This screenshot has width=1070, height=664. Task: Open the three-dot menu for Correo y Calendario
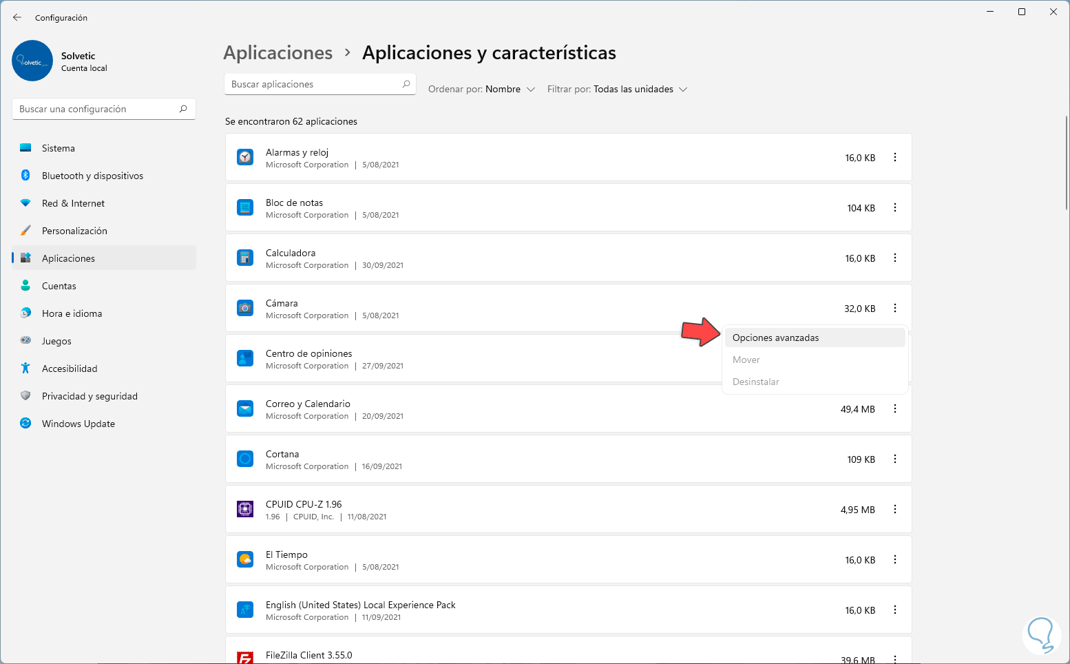[x=895, y=408]
